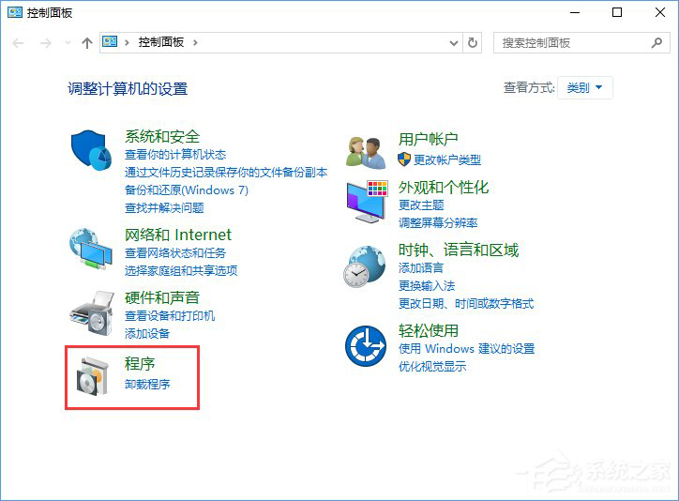Click the Clock, Language and Region icon
Viewport: 679px width, 501px height.
click(366, 267)
